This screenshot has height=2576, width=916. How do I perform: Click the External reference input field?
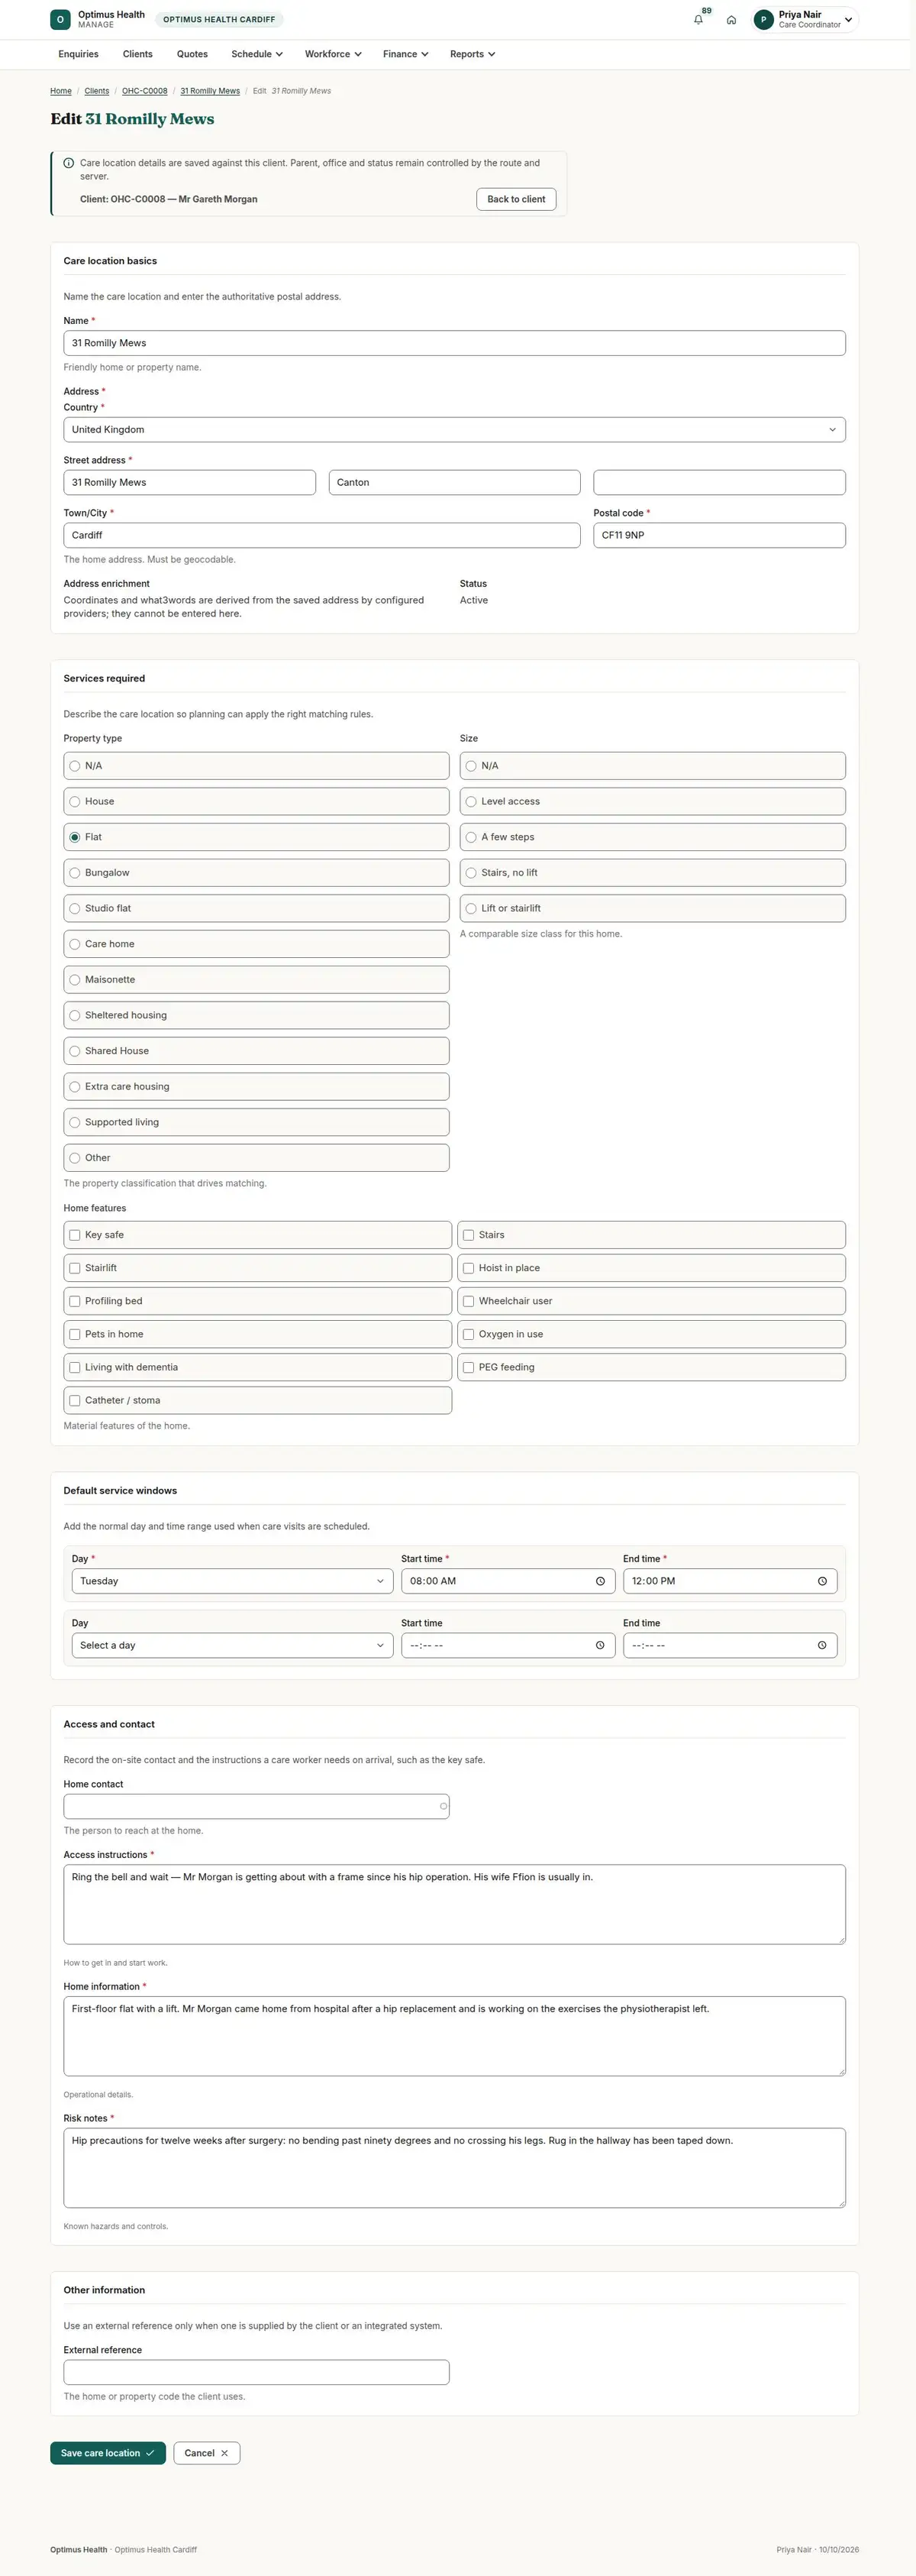[x=256, y=2372]
